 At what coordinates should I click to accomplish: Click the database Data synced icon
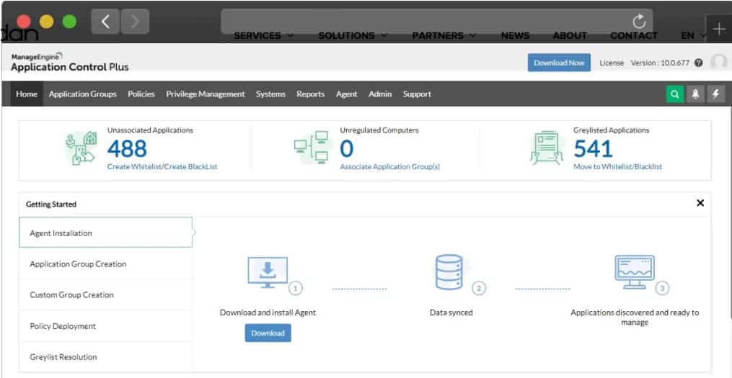pos(449,272)
